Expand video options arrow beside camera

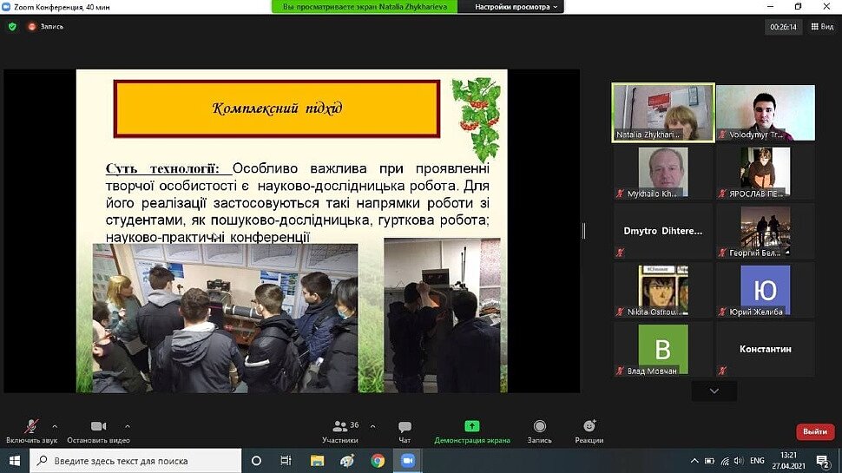pyautogui.click(x=127, y=426)
